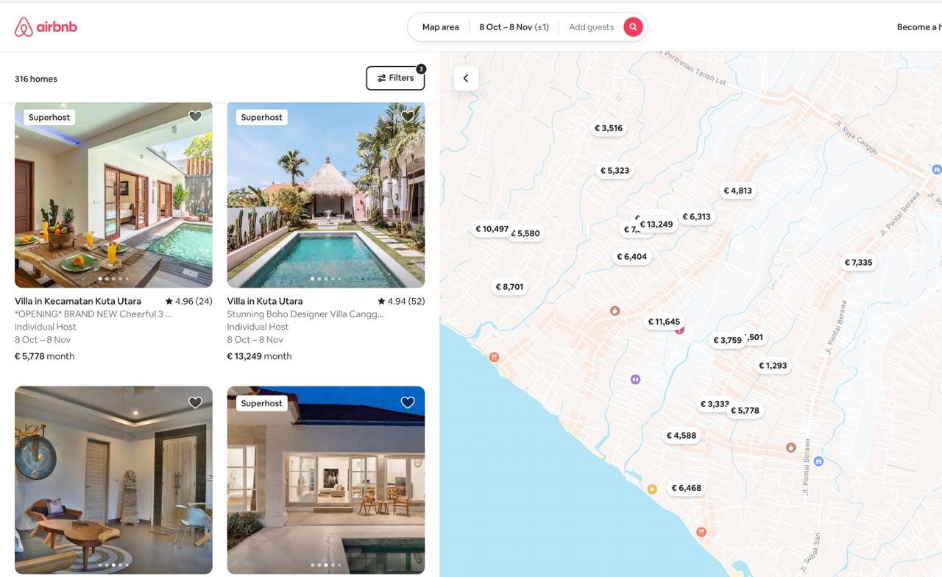Collapse the map with left chevron button
Screen dimensions: 942x577
466,79
